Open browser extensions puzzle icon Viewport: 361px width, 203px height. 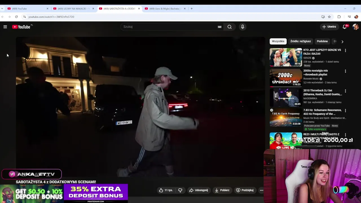(339, 17)
